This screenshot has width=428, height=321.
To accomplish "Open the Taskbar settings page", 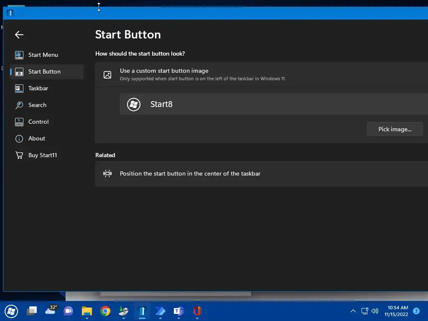I will click(x=47, y=89).
